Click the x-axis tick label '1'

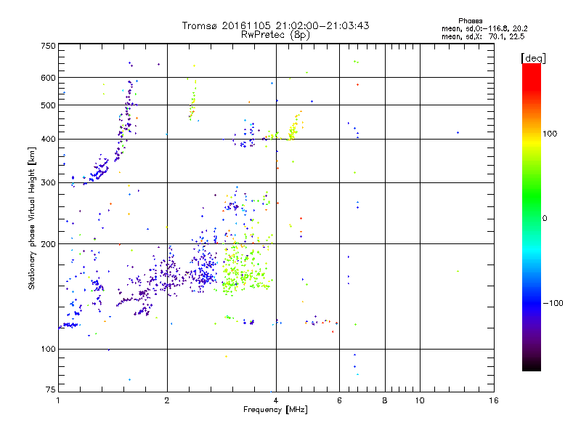click(x=58, y=400)
